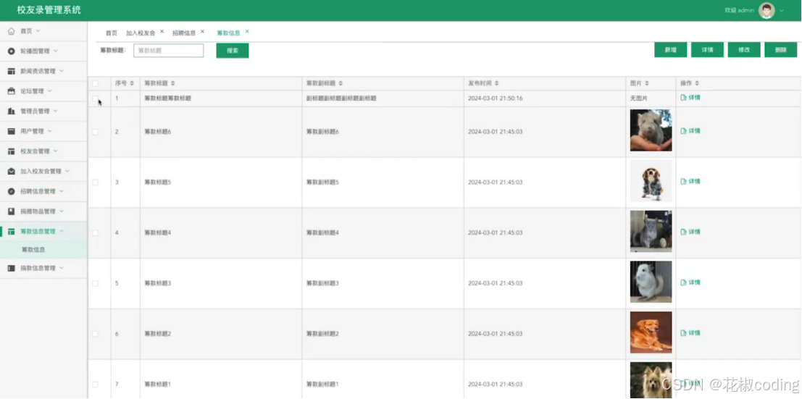Collapse 筹款信息管理 menu chevron
802x399 pixels.
[x=62, y=232]
